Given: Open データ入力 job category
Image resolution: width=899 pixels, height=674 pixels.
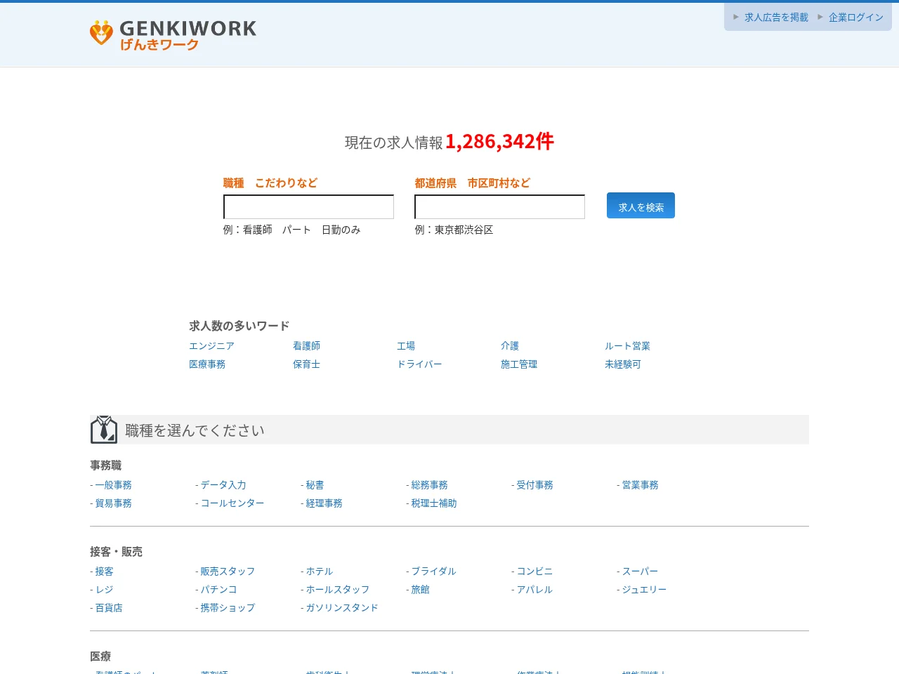Looking at the screenshot, I should click(x=223, y=485).
